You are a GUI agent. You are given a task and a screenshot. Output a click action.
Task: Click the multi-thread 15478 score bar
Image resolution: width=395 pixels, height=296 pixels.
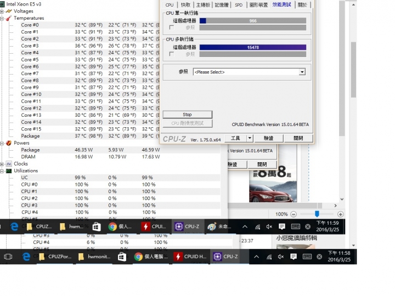click(x=253, y=47)
